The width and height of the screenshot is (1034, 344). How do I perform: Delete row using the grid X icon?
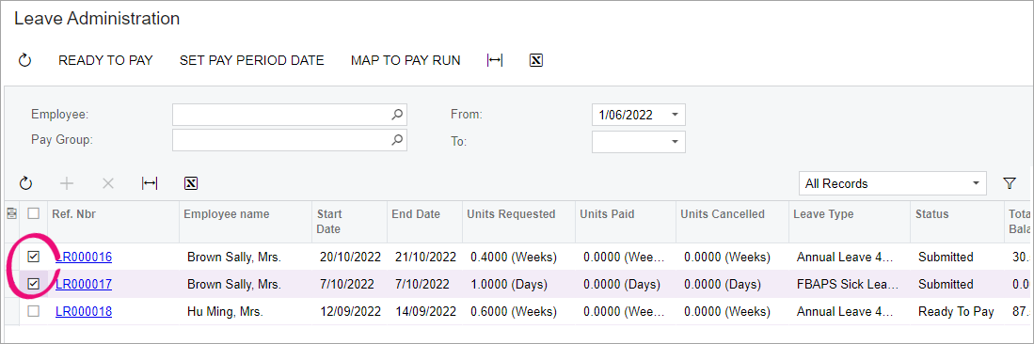point(108,183)
